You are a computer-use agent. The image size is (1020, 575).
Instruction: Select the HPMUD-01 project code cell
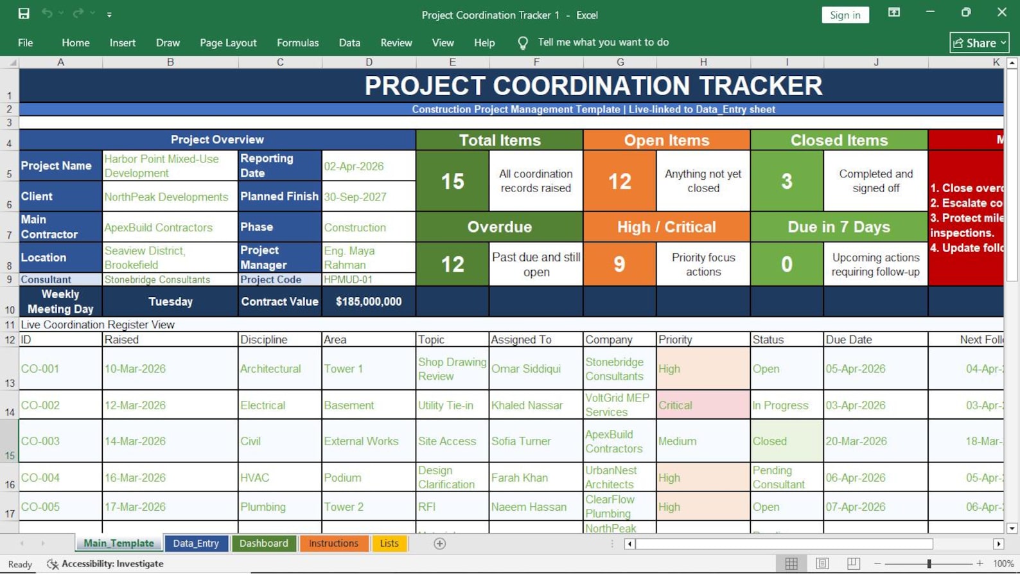[369, 279]
